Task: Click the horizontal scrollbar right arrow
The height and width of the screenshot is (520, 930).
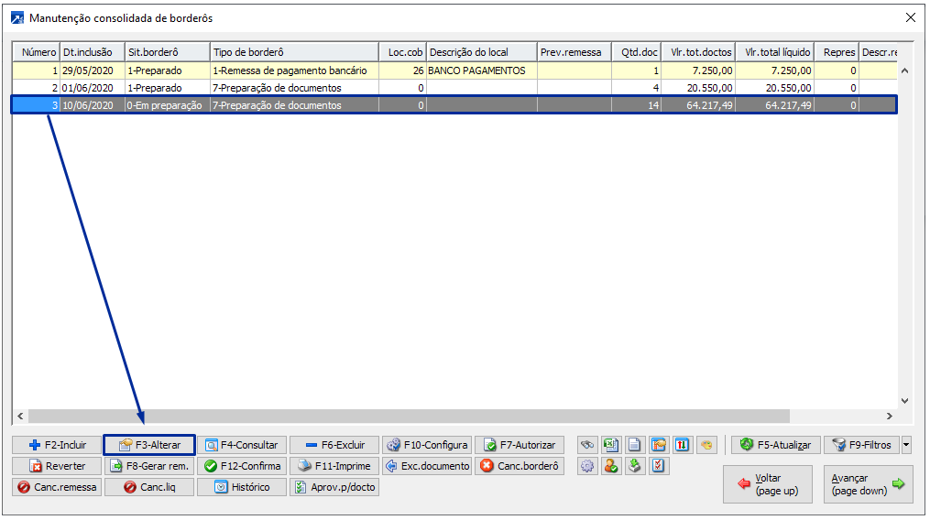Action: pos(890,417)
